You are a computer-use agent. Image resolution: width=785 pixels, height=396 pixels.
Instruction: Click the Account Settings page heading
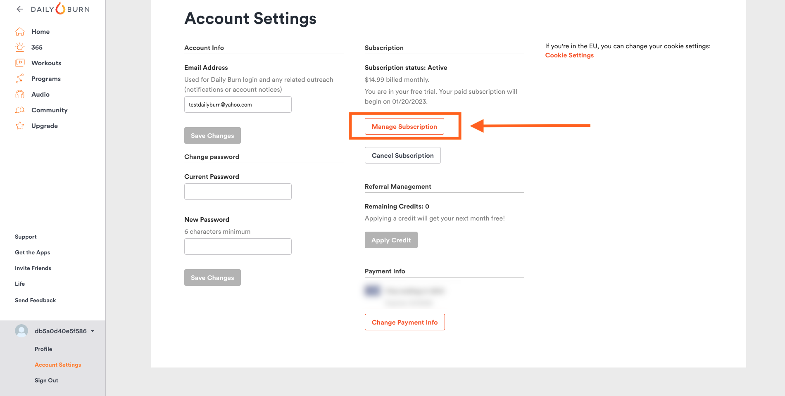250,19
